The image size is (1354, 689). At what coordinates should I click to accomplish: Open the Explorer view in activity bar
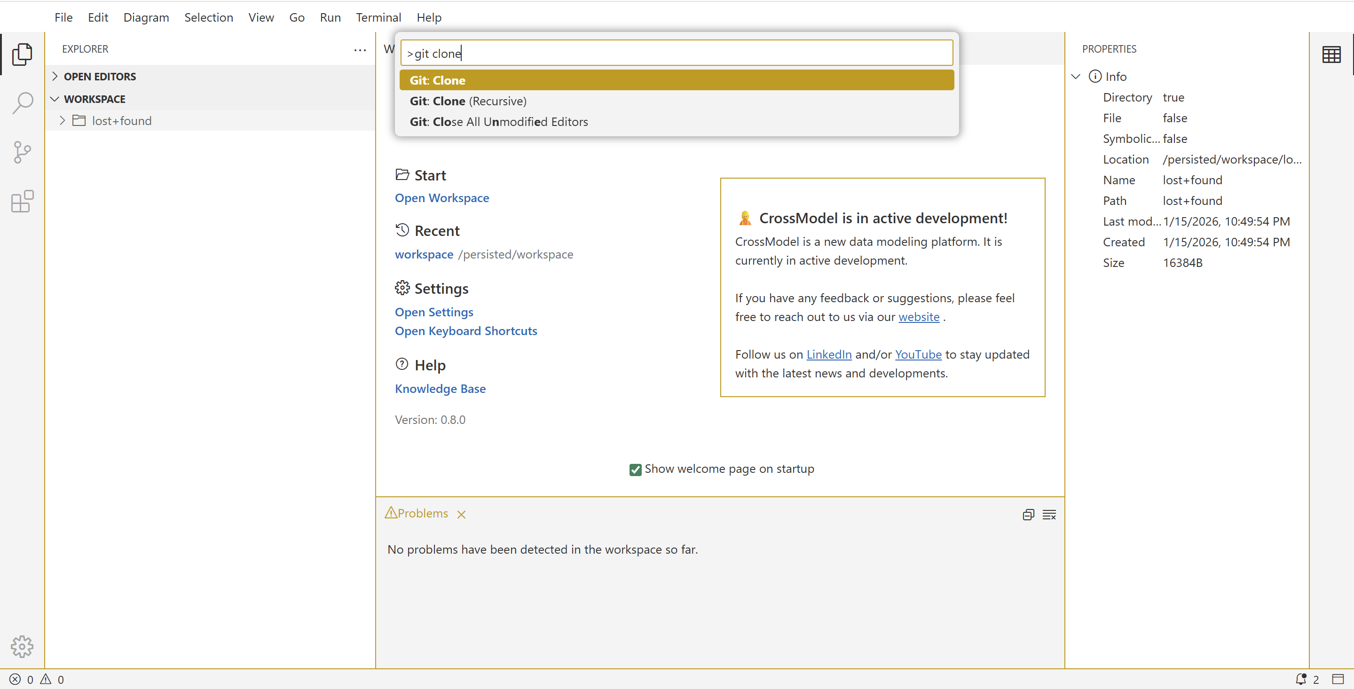(22, 54)
